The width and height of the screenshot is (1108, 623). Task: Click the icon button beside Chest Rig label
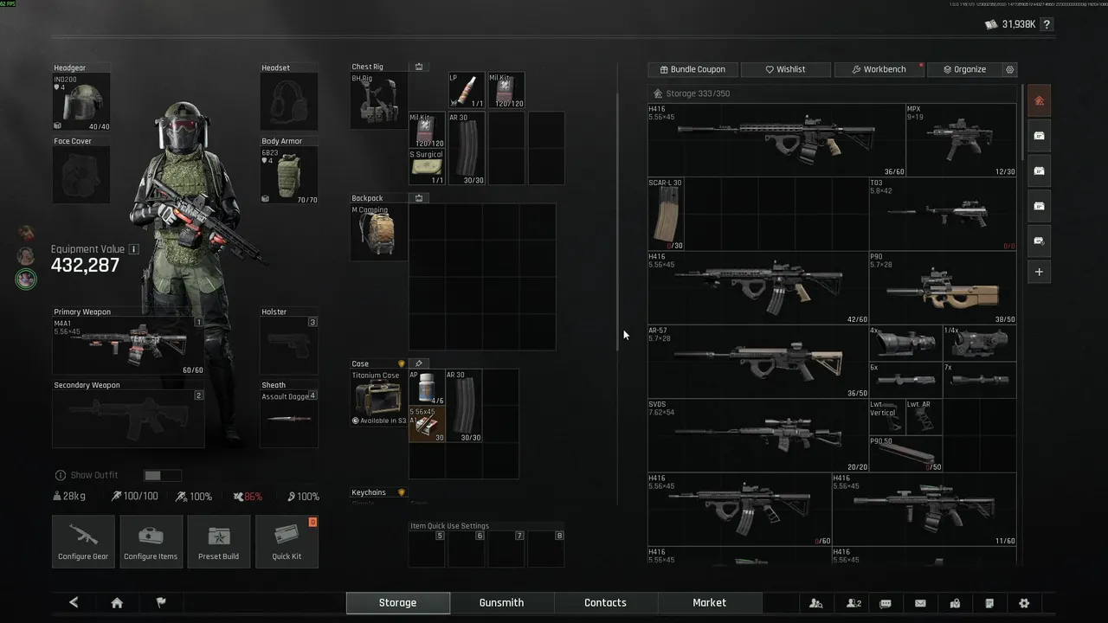coord(419,67)
